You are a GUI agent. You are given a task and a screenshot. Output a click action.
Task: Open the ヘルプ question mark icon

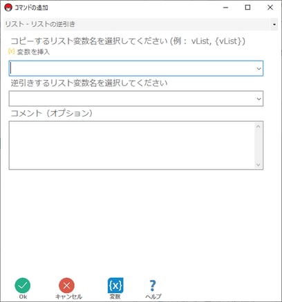coord(153,285)
